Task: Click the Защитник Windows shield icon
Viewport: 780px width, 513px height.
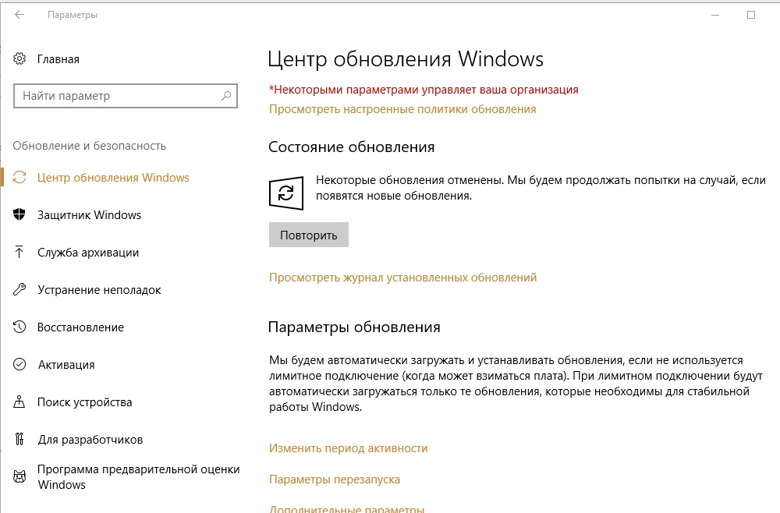Action: click(x=20, y=215)
